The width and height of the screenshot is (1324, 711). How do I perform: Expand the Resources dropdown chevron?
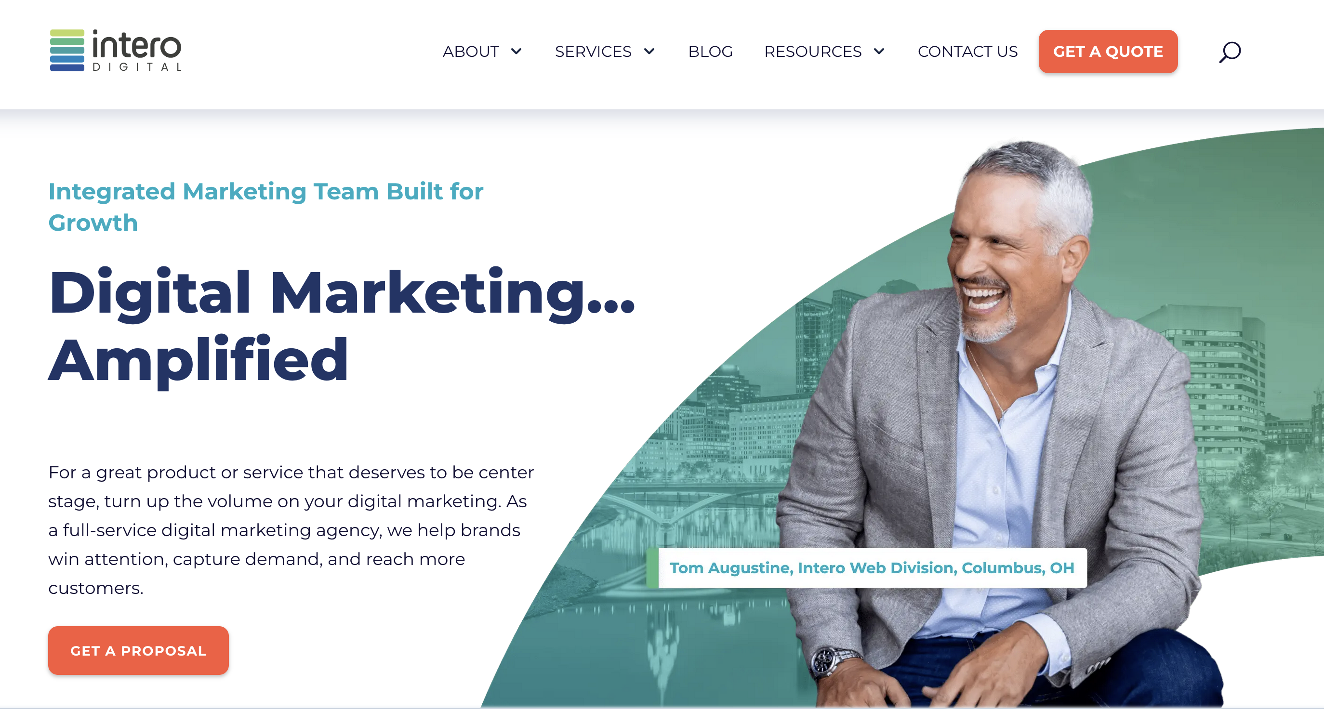click(x=879, y=51)
